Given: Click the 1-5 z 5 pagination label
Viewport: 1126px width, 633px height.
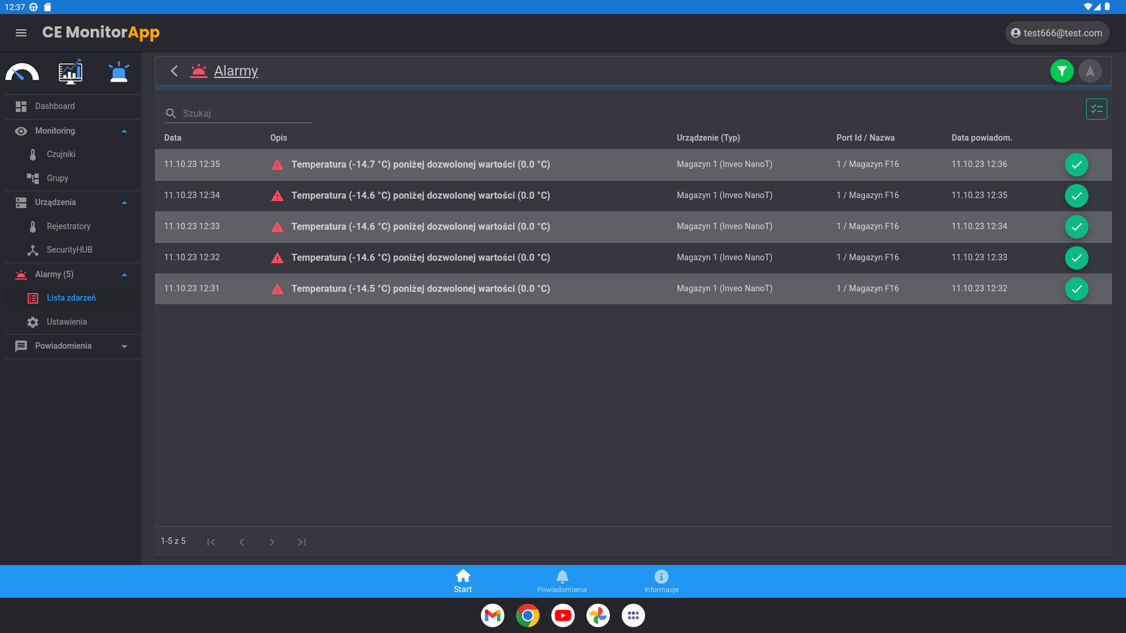Looking at the screenshot, I should pos(173,541).
